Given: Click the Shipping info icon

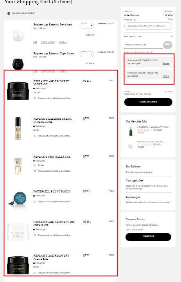Looking at the screenshot, I should point(135,20).
